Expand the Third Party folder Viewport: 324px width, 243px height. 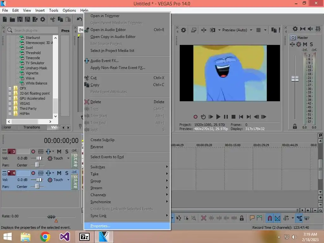coord(10,109)
